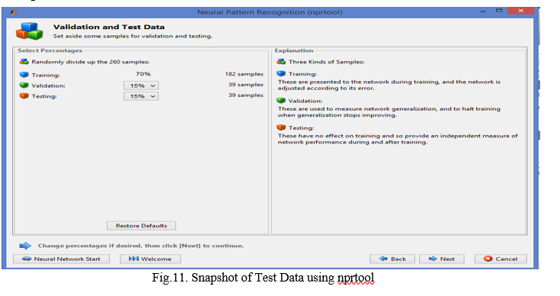Click the blue arrow hint icon
Viewport: 560px width, 296px height.
pos(25,246)
